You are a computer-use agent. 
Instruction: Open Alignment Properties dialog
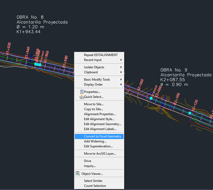[x=99, y=114]
